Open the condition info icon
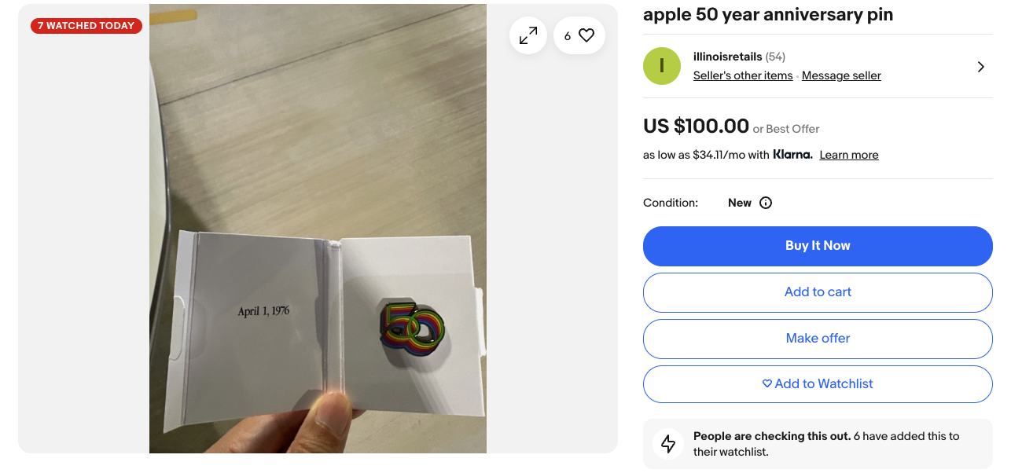Screen dimensions: 1011x473 point(766,203)
